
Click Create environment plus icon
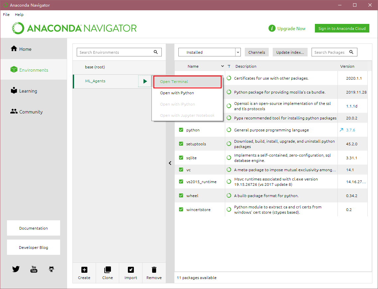84,270
